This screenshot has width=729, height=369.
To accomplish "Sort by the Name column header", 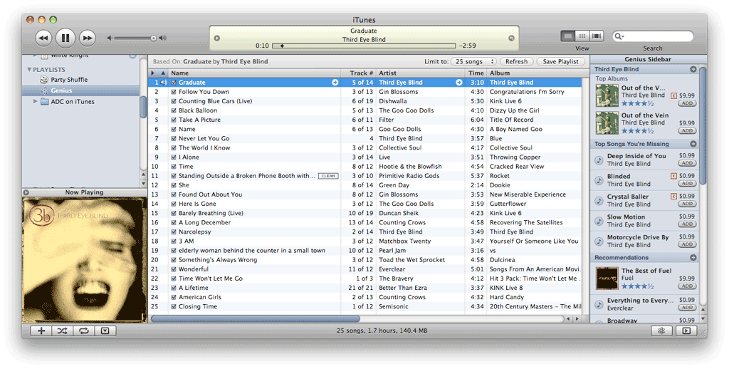I will 254,73.
